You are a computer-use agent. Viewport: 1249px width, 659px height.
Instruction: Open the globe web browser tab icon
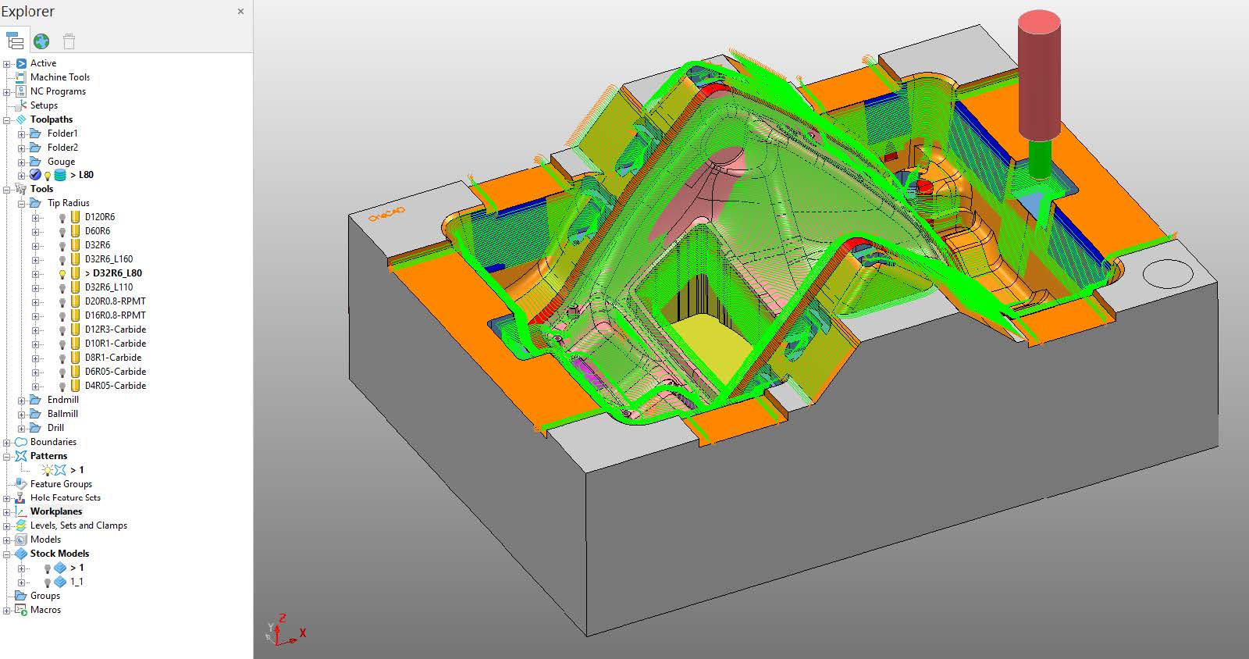pyautogui.click(x=42, y=41)
